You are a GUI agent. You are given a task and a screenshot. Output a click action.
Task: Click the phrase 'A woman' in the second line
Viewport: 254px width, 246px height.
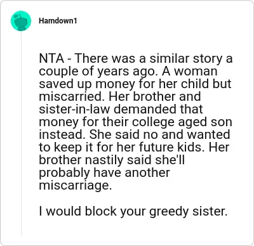190,71
